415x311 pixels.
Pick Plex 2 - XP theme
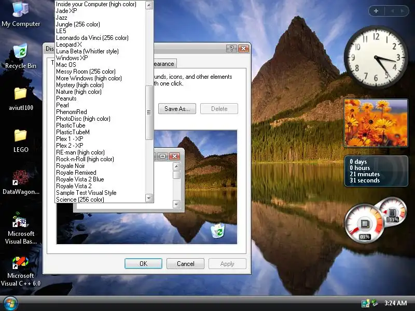[100, 146]
